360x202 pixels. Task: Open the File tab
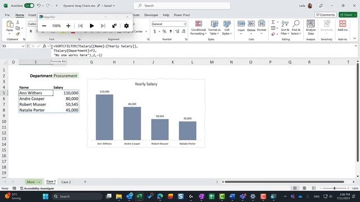pos(7,15)
